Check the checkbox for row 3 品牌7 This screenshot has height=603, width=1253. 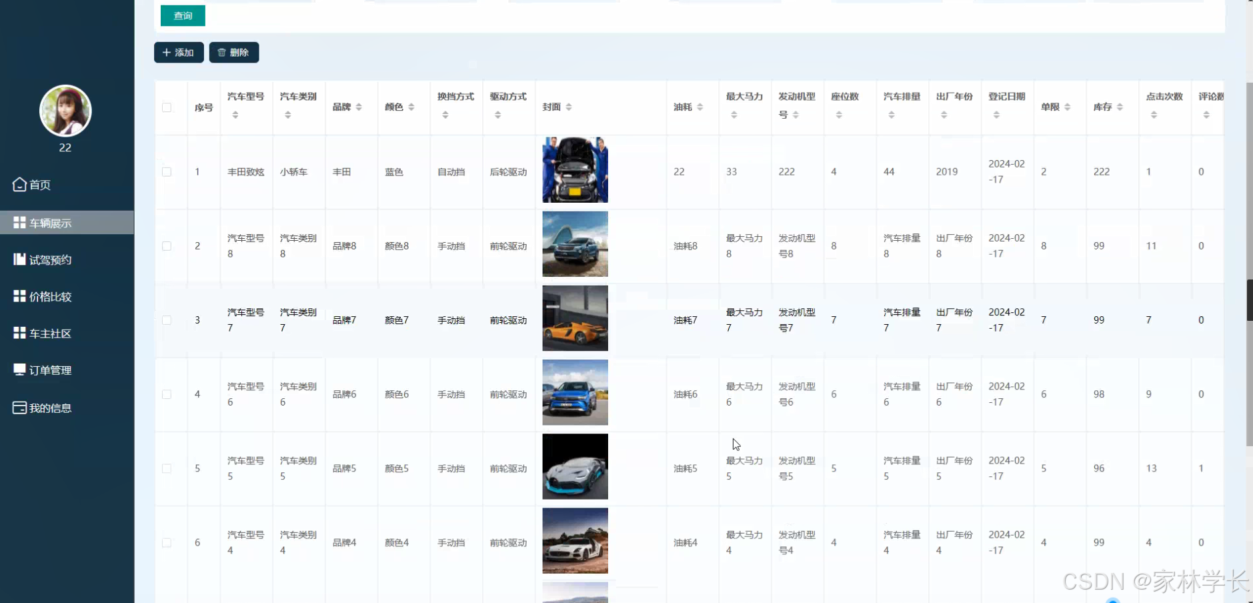(x=167, y=320)
